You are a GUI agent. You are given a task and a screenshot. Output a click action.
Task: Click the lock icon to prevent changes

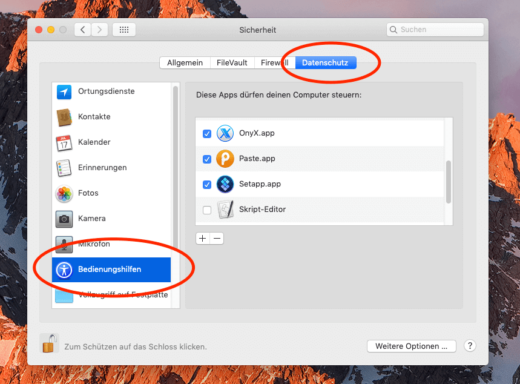pos(49,343)
